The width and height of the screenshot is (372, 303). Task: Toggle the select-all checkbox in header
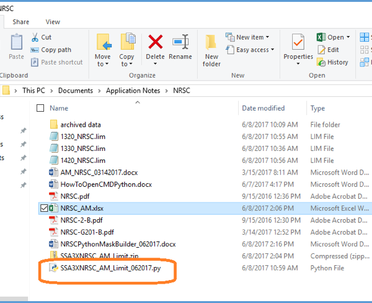click(x=41, y=108)
